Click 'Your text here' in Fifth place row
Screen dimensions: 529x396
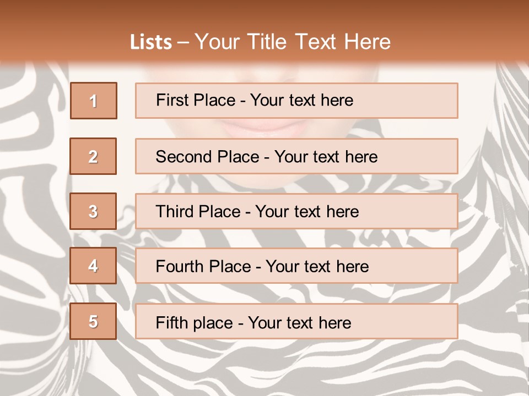pyautogui.click(x=299, y=322)
